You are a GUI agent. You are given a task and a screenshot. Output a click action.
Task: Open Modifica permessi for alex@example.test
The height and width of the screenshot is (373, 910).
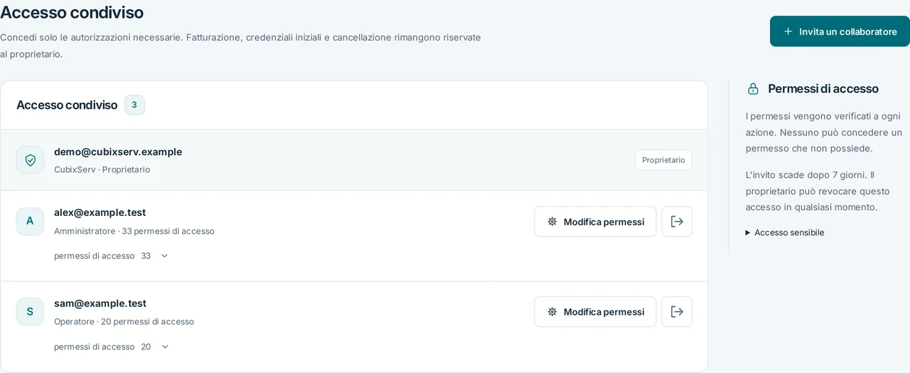coord(595,222)
